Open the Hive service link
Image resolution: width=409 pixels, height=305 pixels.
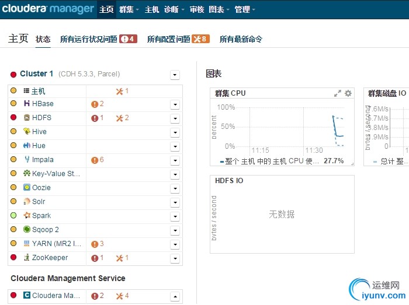click(39, 132)
